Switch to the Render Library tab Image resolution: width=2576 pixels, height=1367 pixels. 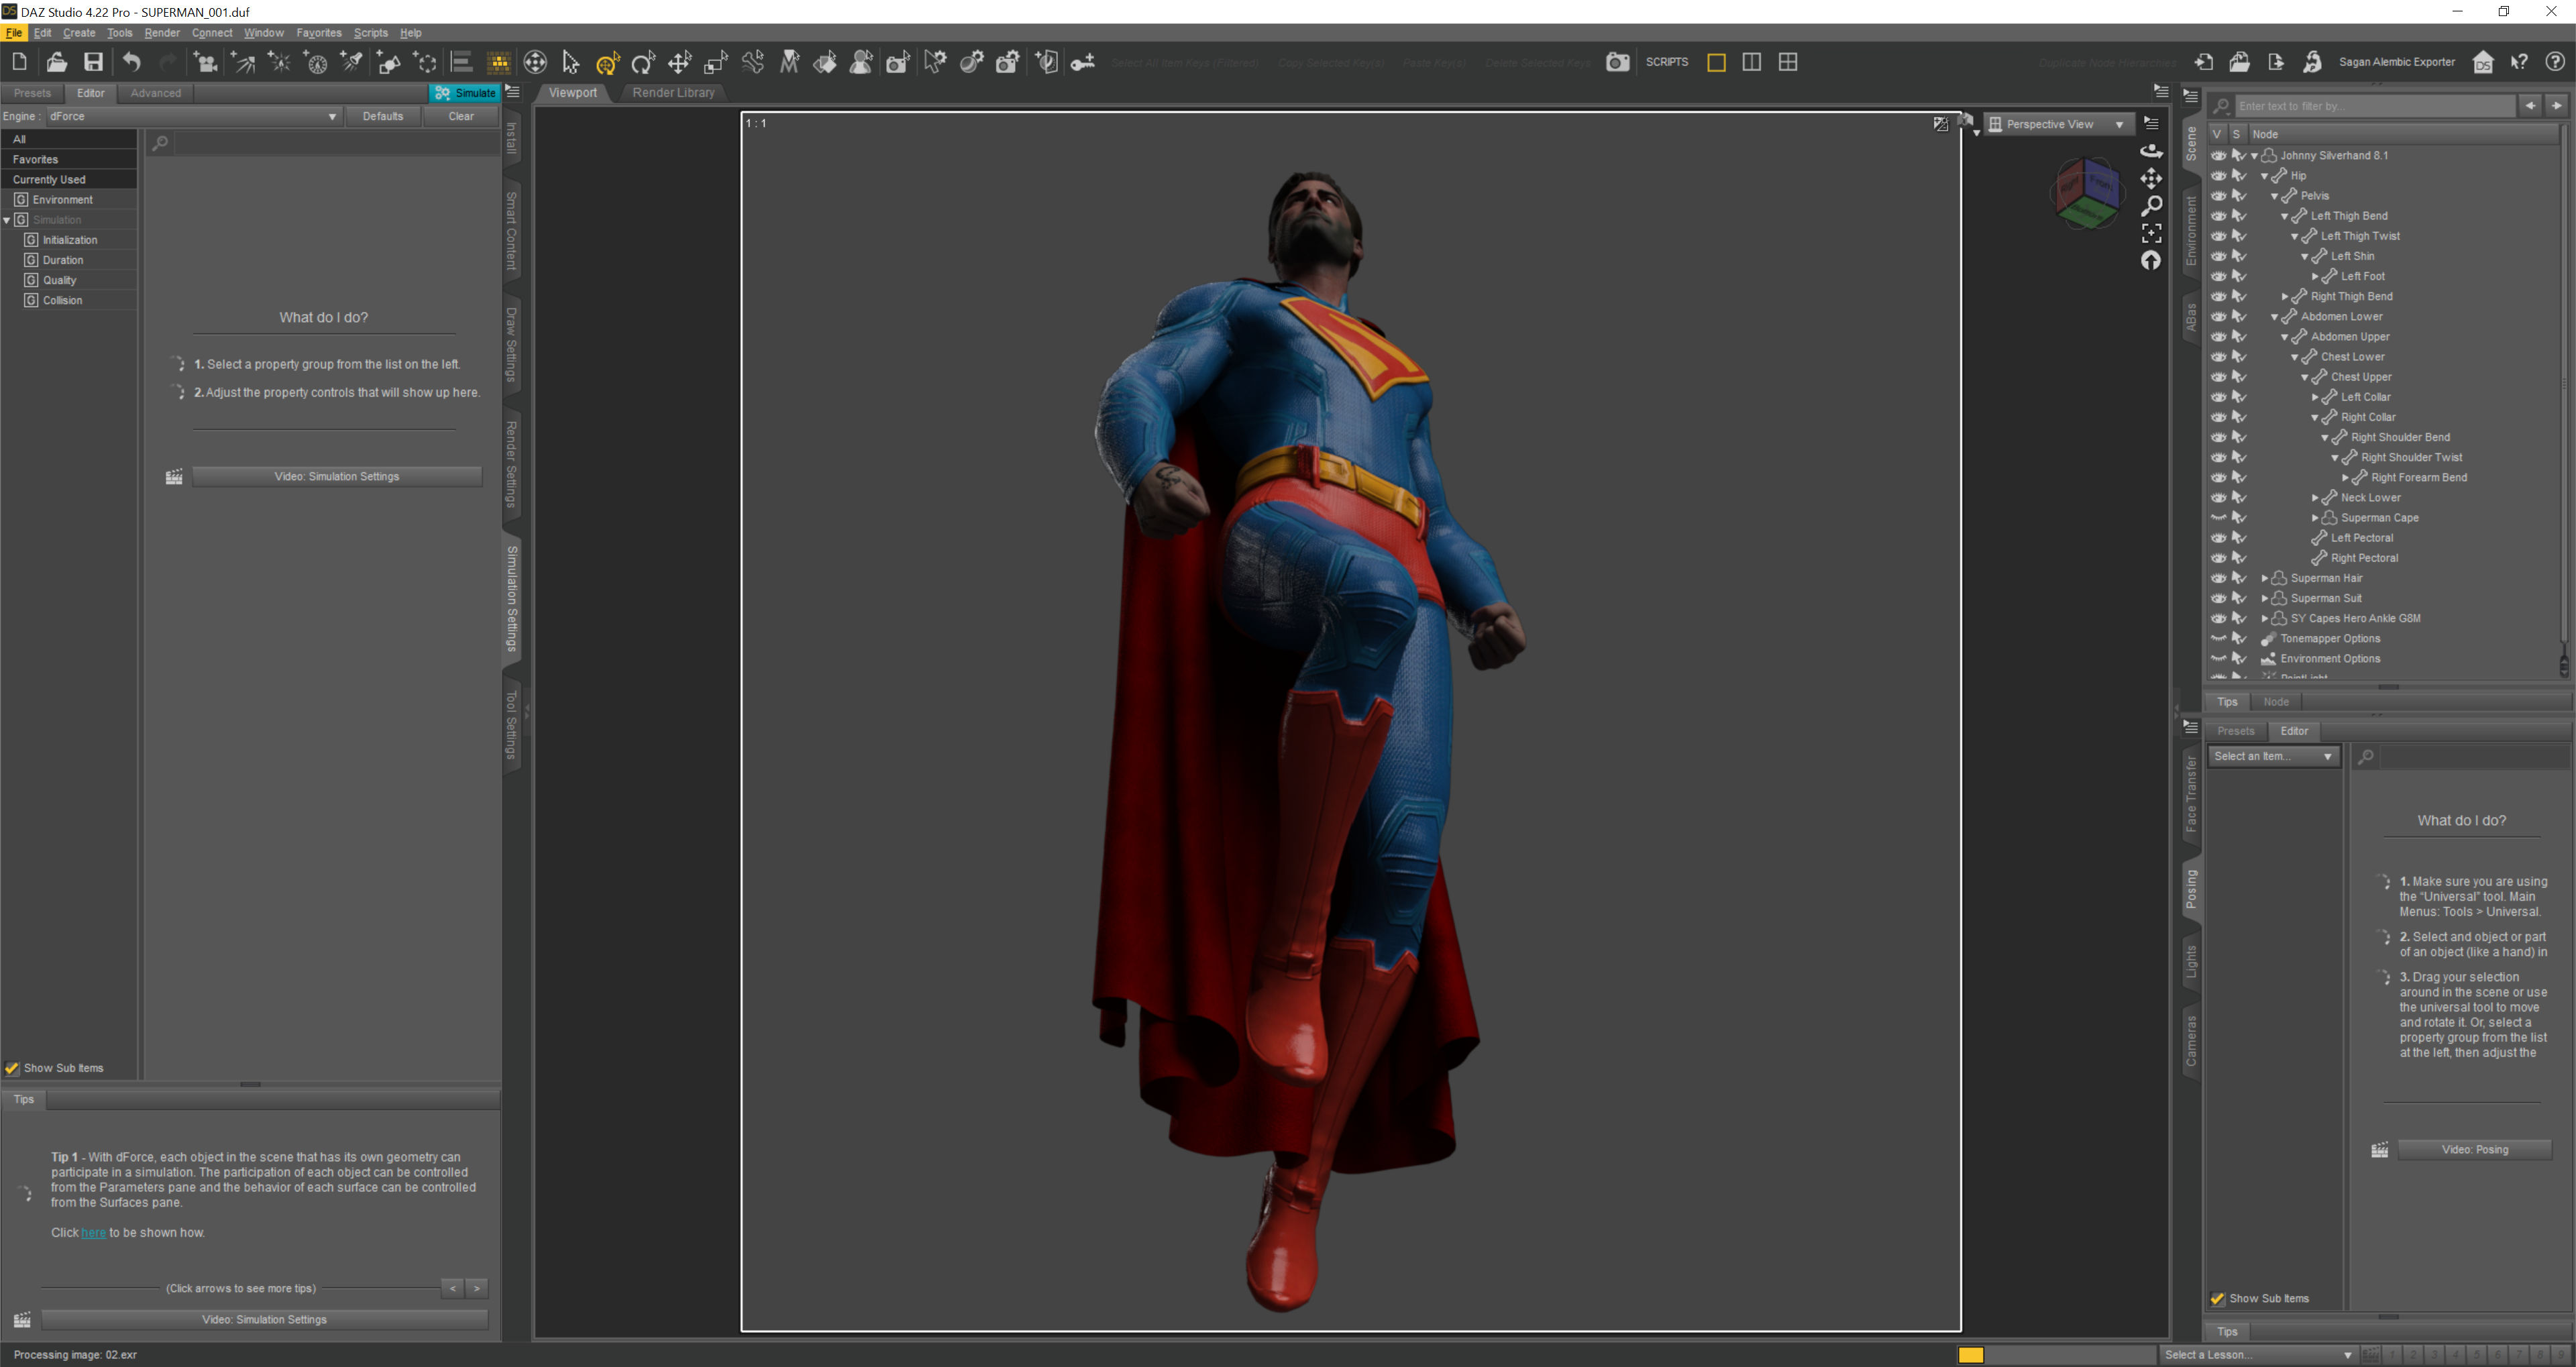673,93
